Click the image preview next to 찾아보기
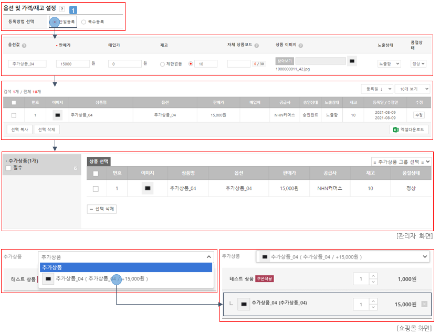 pos(352,61)
